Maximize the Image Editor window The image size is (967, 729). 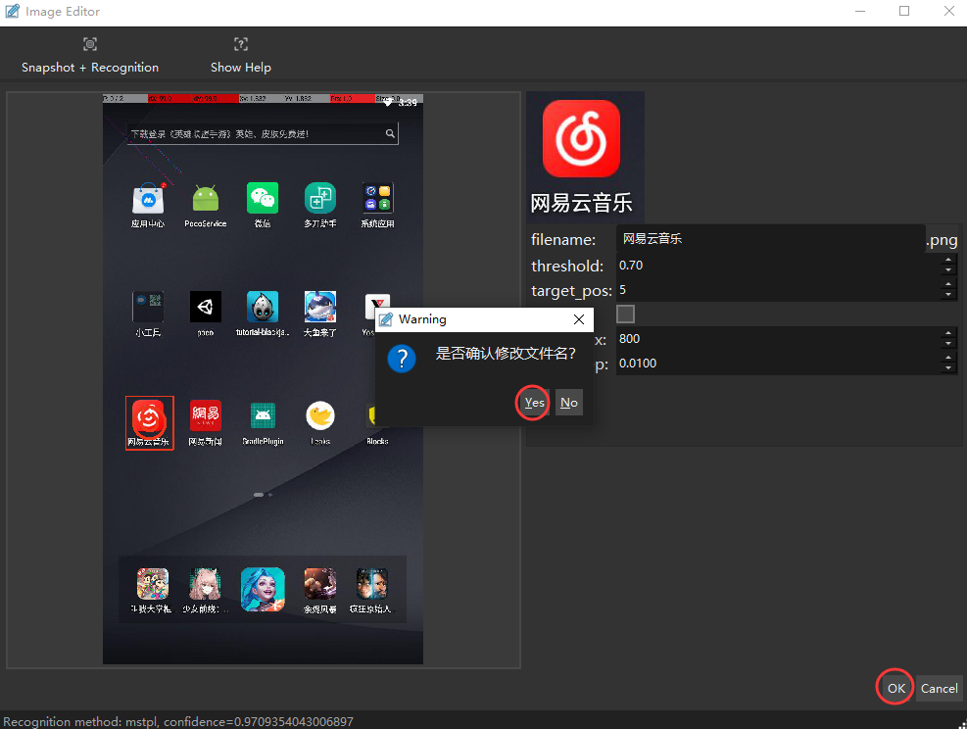click(x=904, y=11)
